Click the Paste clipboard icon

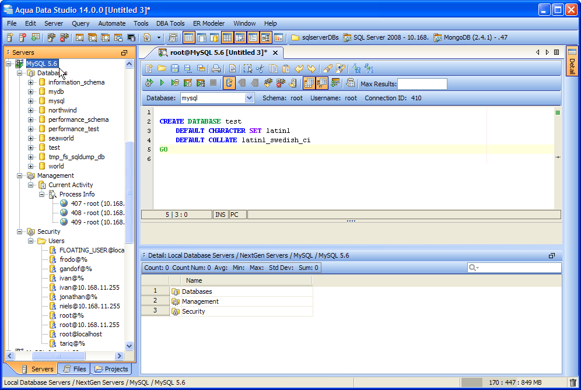point(286,69)
